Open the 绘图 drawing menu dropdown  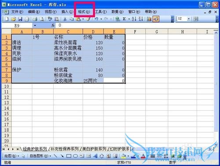[x=12, y=156]
